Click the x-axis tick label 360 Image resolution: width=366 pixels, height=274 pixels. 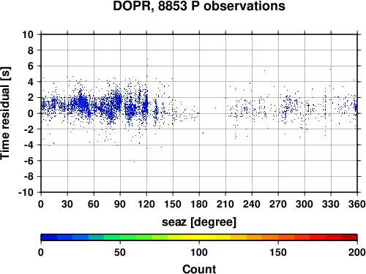[x=357, y=204]
